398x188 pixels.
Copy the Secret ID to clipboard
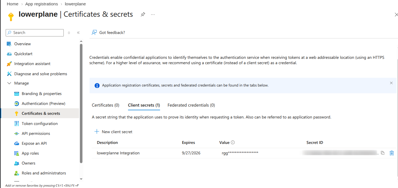pyautogui.click(x=383, y=153)
